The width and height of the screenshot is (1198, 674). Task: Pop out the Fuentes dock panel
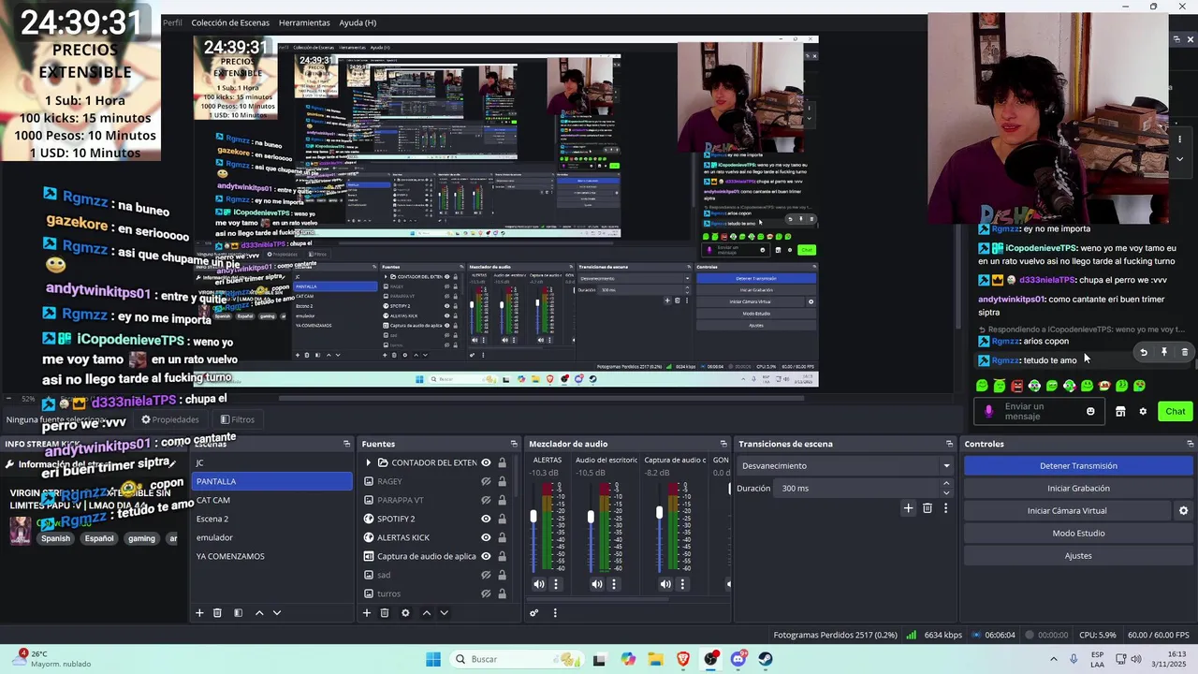pyautogui.click(x=514, y=444)
